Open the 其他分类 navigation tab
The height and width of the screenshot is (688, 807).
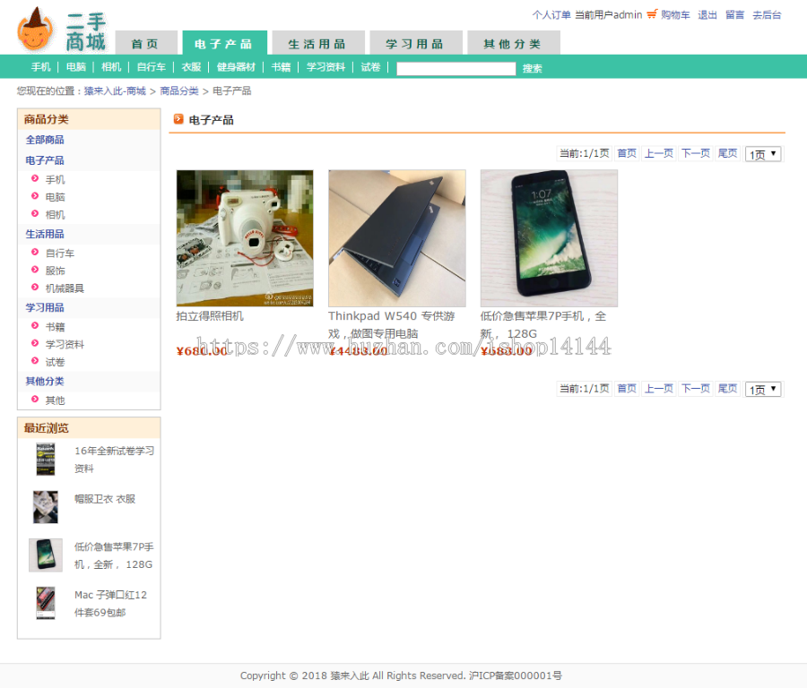click(513, 43)
